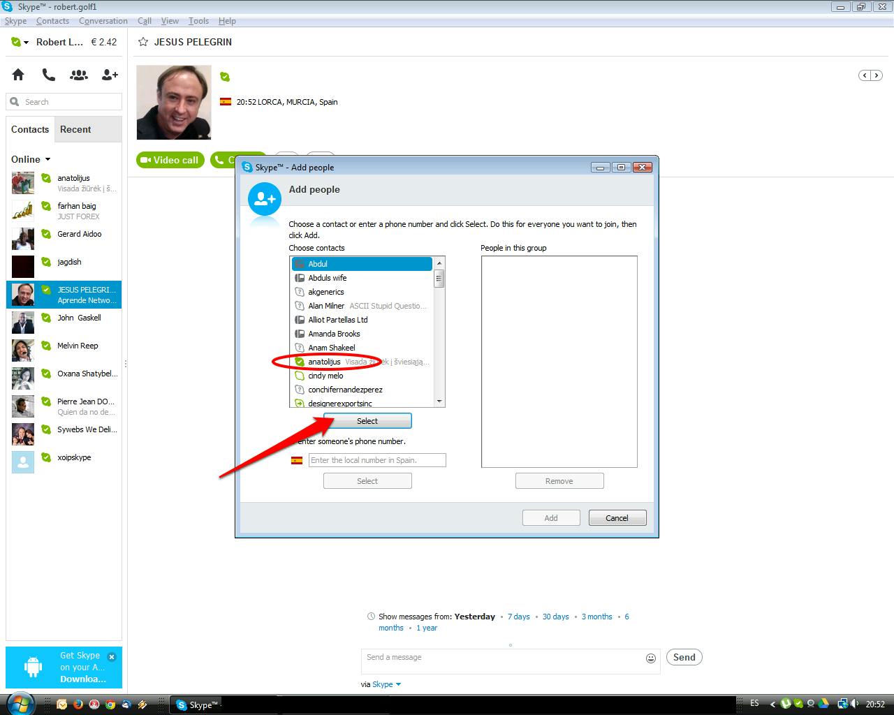Switch to the Recent tab
Viewport: 894px width, 715px height.
(75, 129)
